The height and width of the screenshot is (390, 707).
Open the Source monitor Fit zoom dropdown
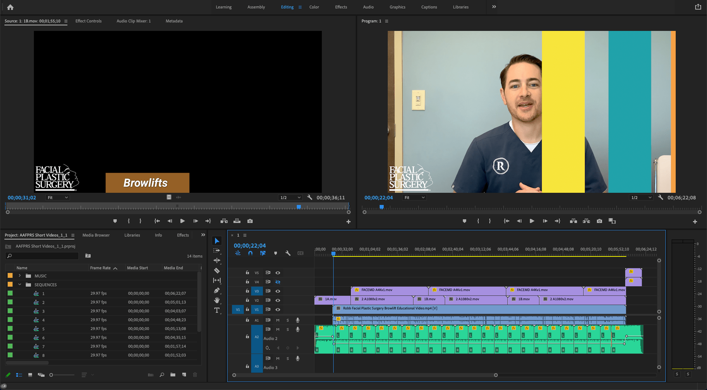tap(58, 198)
